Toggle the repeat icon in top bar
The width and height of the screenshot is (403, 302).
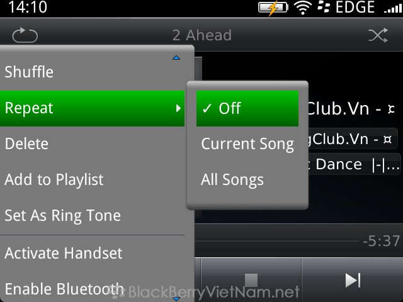[x=25, y=35]
